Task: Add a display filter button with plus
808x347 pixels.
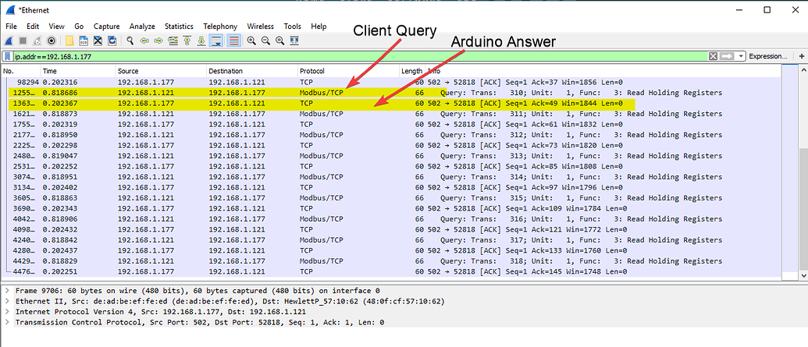Action: (801, 56)
